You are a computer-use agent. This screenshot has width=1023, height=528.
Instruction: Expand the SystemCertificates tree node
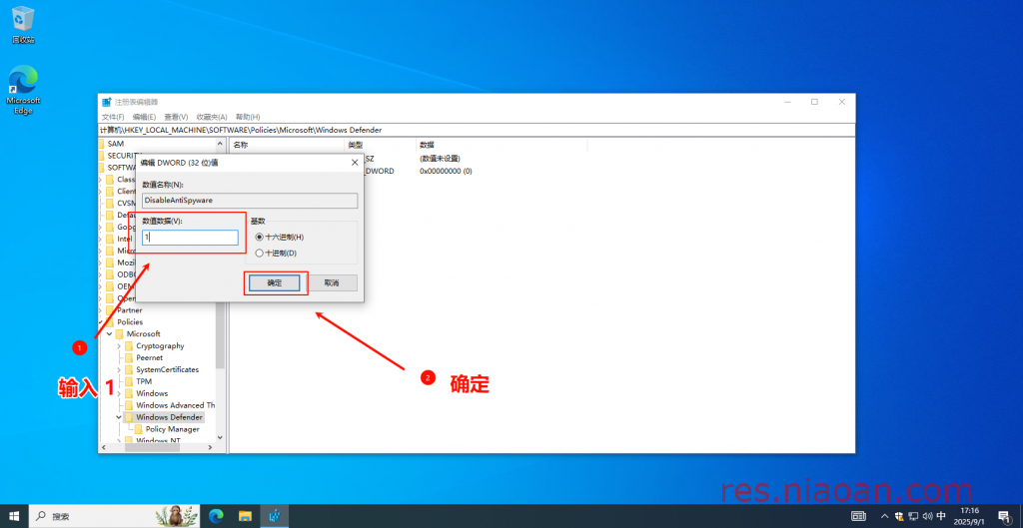(119, 369)
